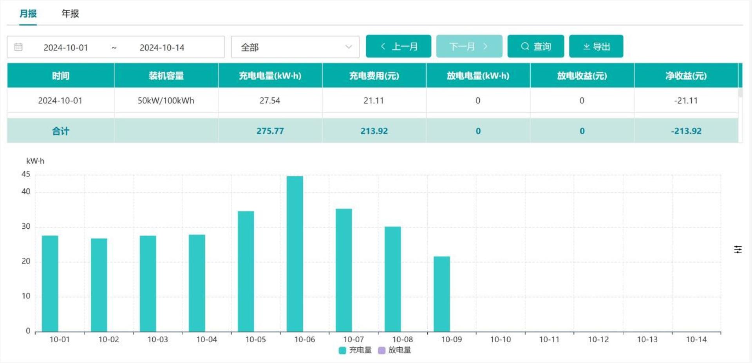Click the chart settings sliders icon
The width and height of the screenshot is (752, 363).
coord(738,249)
